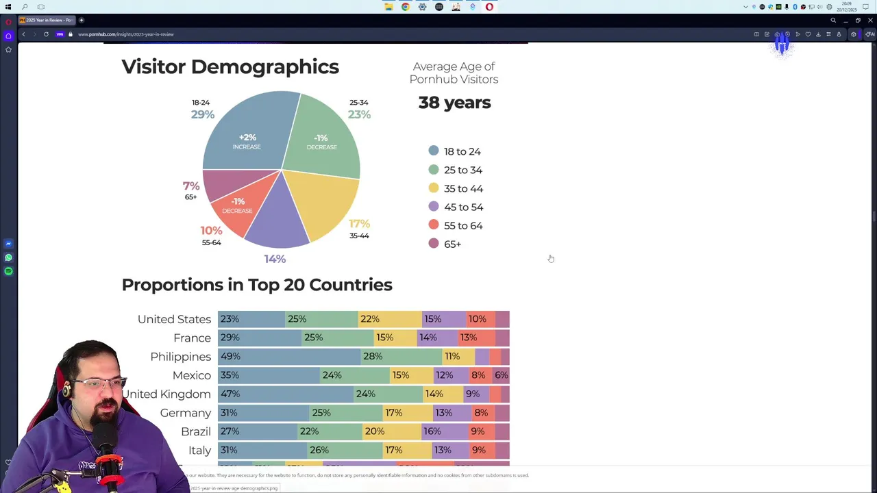
Task: Click the Brazil row label
Action: tap(196, 431)
